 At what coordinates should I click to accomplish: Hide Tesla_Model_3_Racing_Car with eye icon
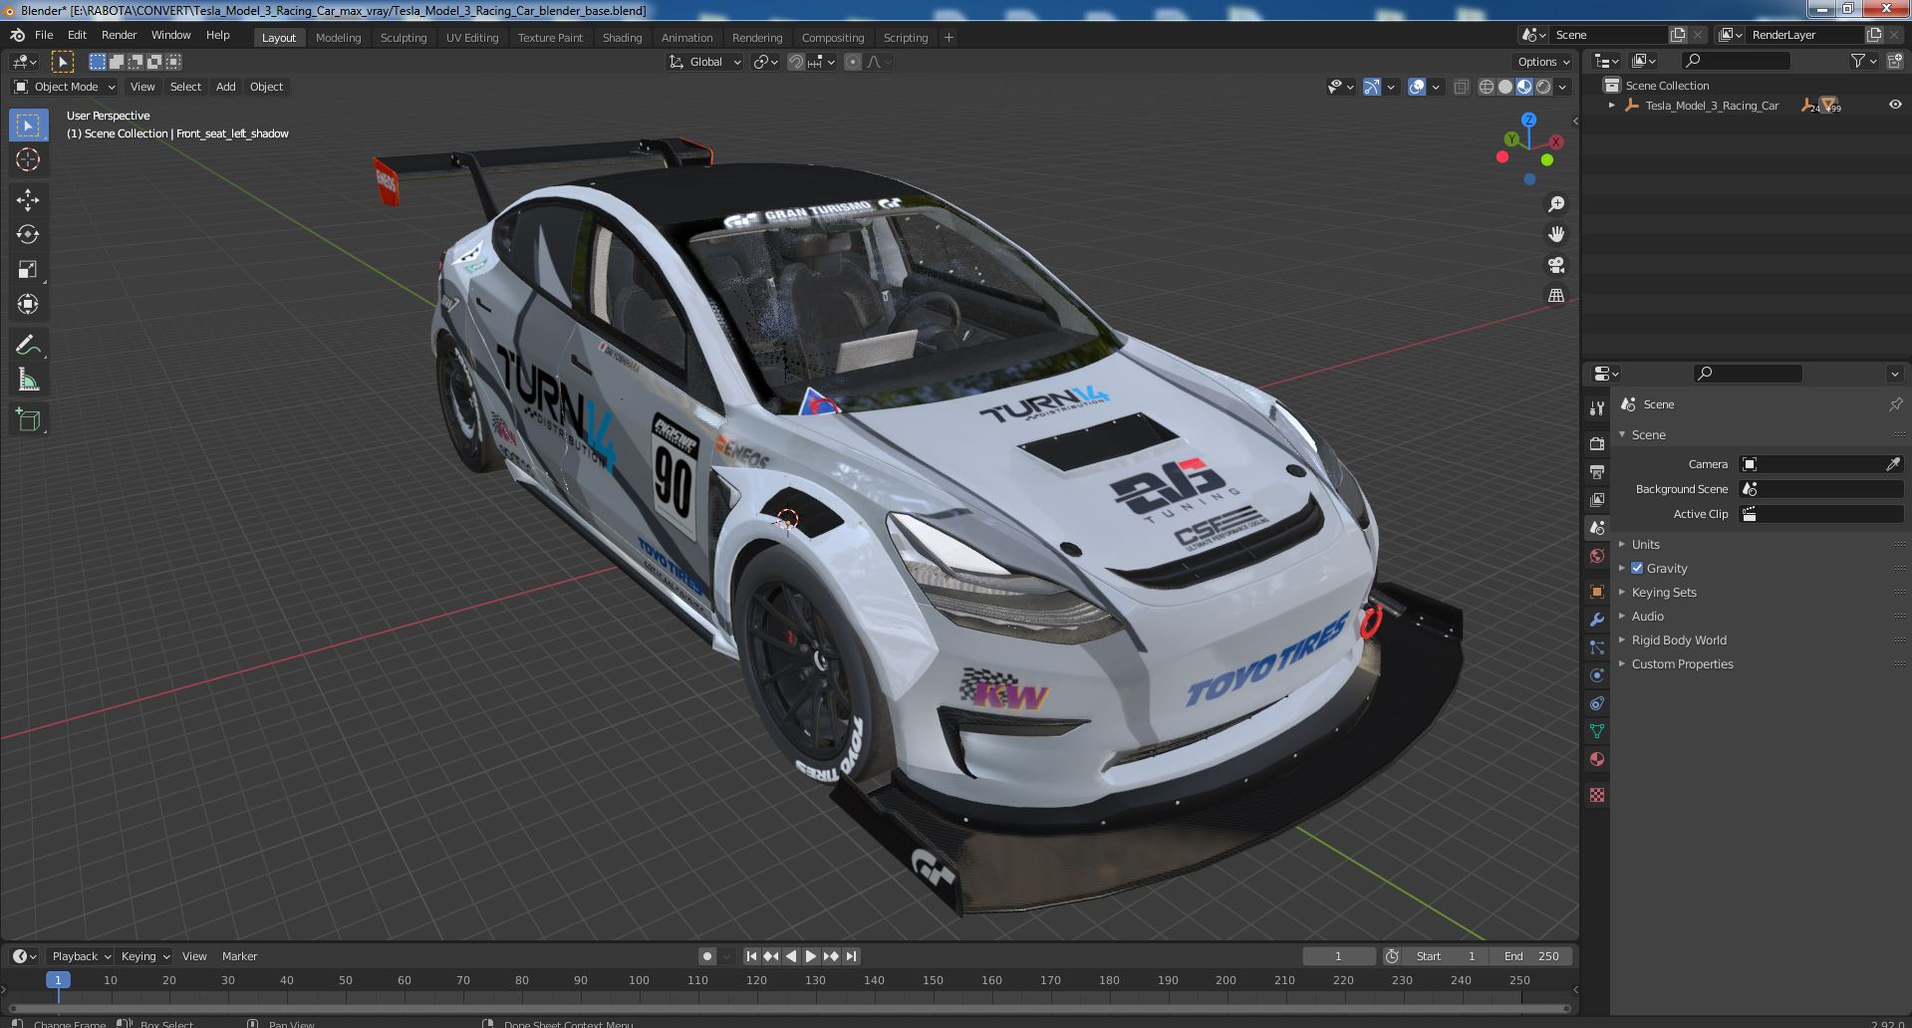pos(1895,105)
